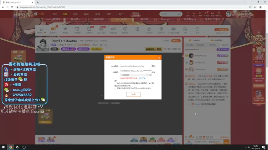Viewport: 268px width, 150px height.
Task: Select the 奈奈酱qnq streamer tab
Action: [x=190, y=19]
